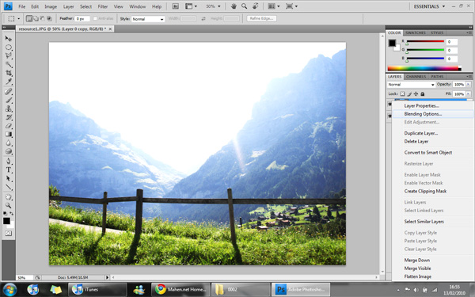
Task: Select the Horizontal Type tool
Action: (x=9, y=169)
